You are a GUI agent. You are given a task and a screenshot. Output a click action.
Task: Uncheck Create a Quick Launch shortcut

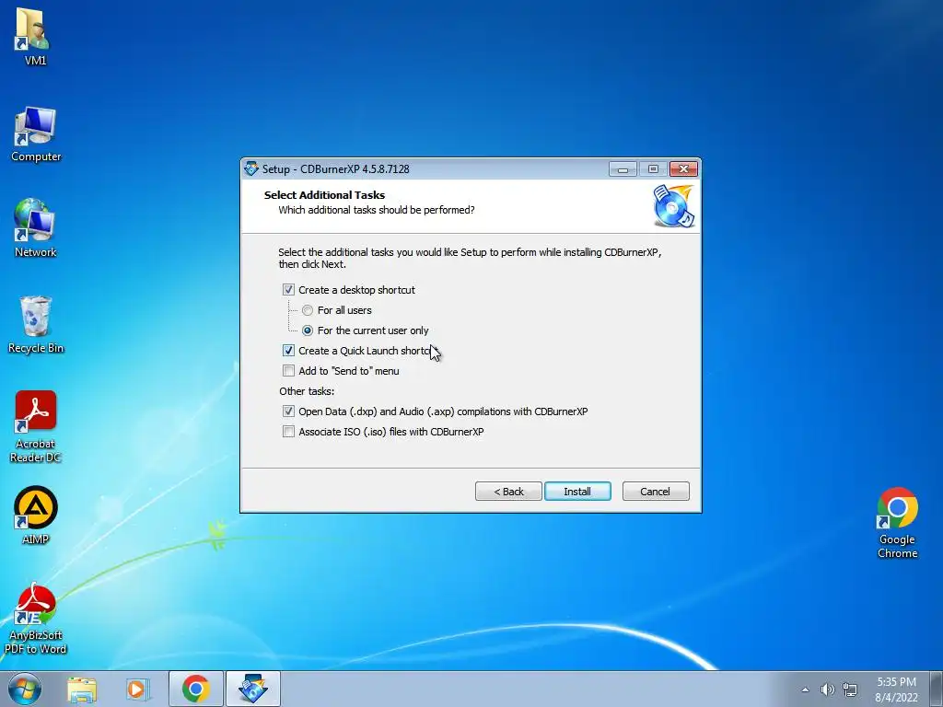click(288, 351)
